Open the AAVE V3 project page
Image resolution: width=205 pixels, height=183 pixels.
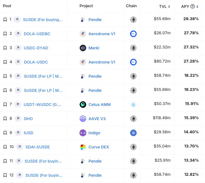tap(97, 119)
